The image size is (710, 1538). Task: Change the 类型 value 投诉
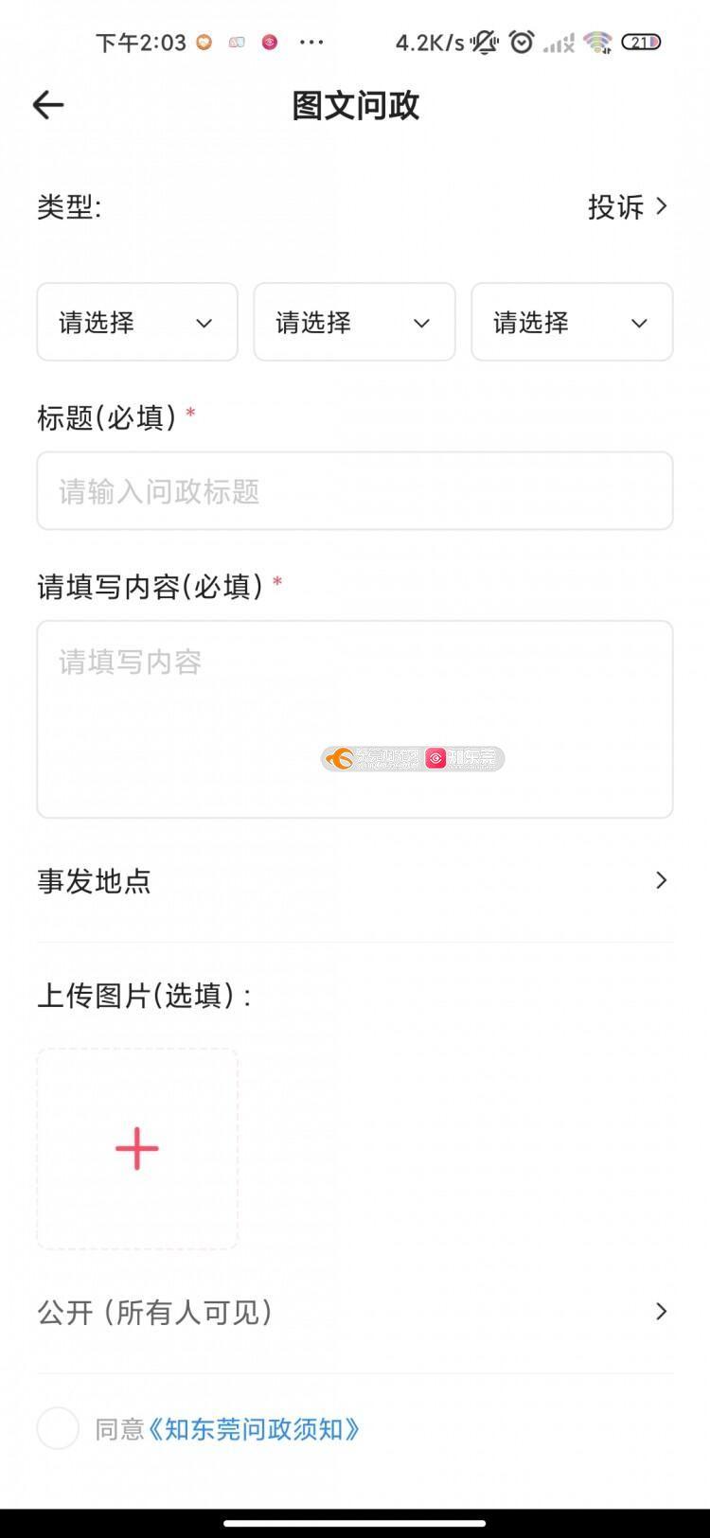click(627, 206)
